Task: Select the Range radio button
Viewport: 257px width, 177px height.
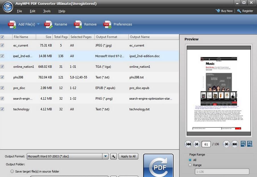Action: [x=190, y=165]
